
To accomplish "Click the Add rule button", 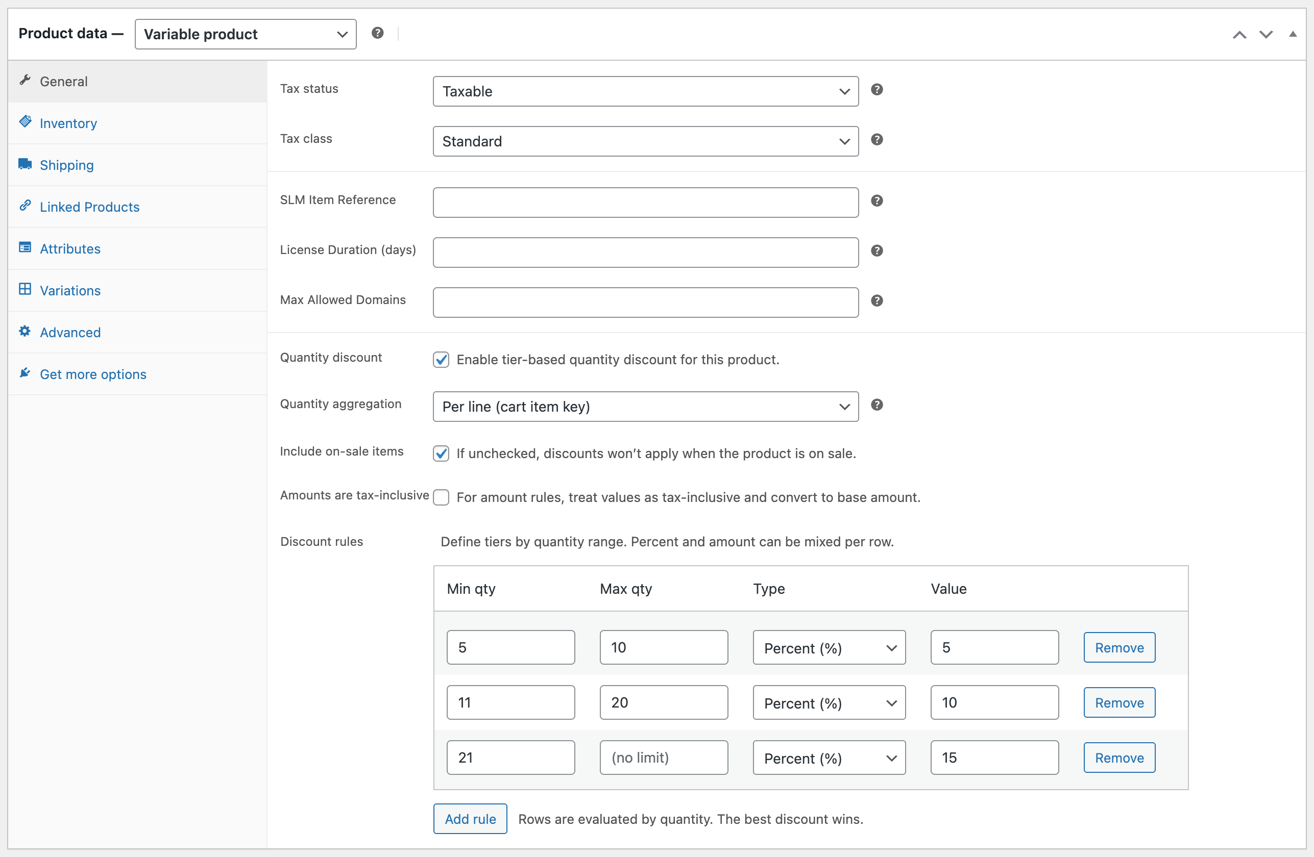I will point(469,818).
